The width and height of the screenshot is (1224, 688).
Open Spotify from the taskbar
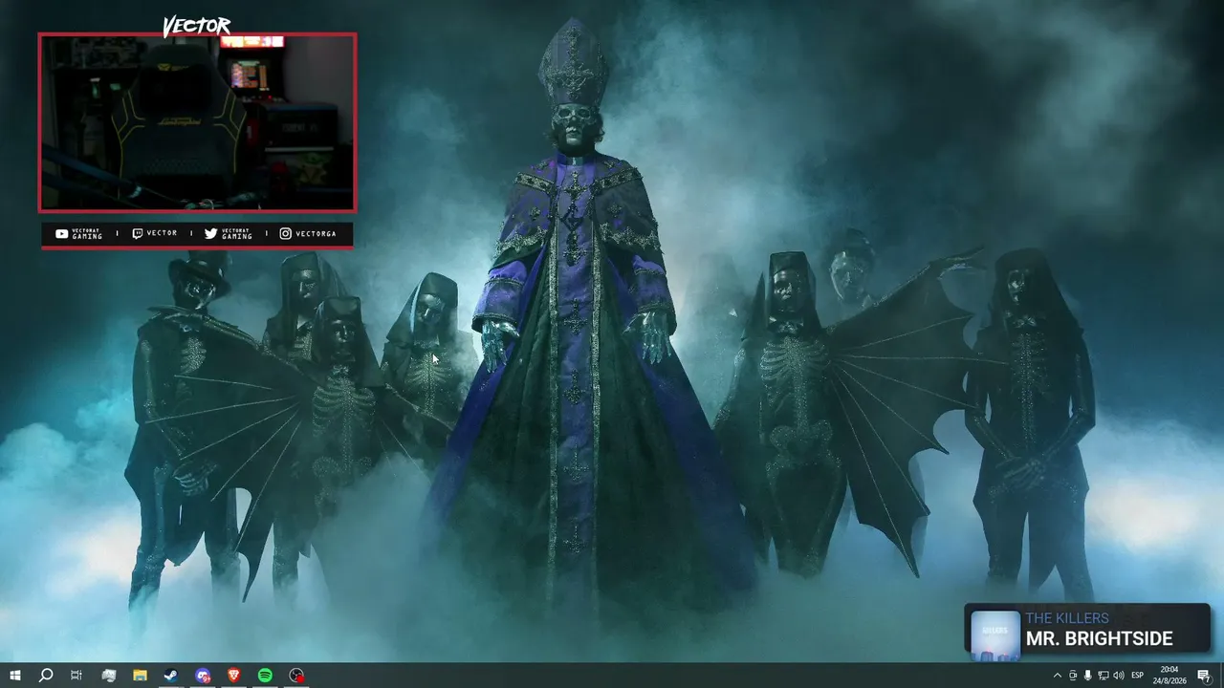(x=266, y=676)
